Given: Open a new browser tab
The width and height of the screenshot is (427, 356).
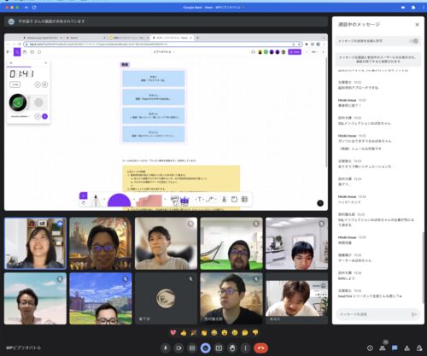Looking at the screenshot, I should (x=197, y=38).
